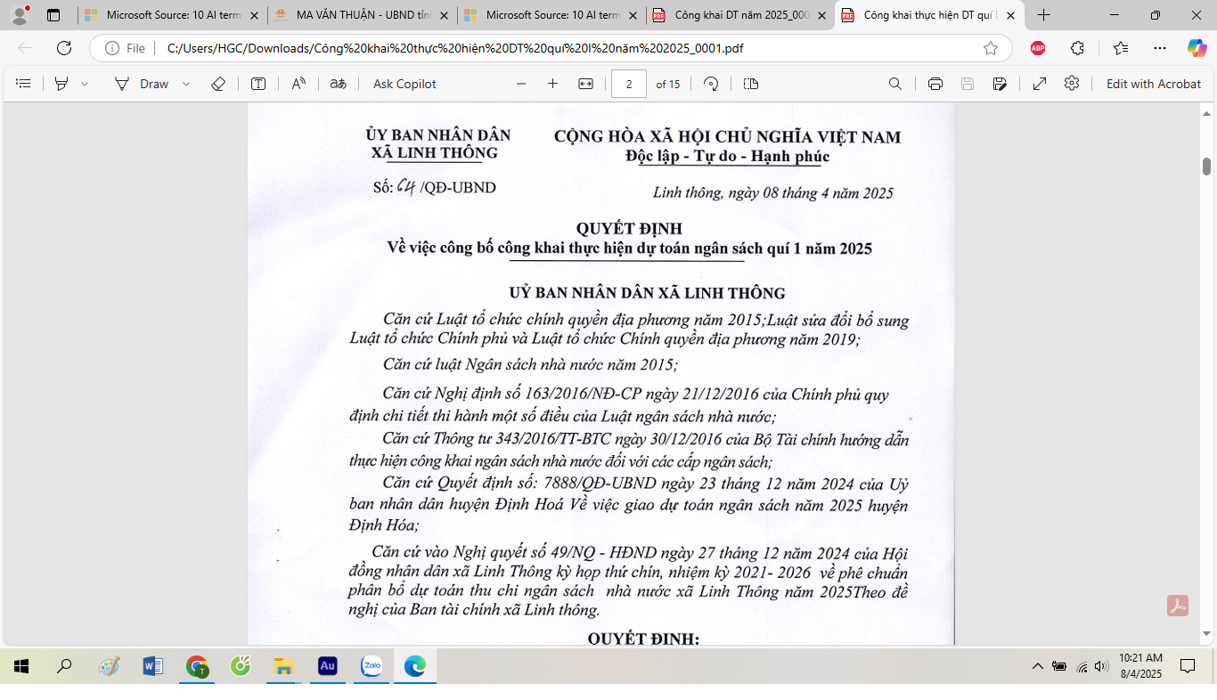Click the address bar file path
Image resolution: width=1217 pixels, height=700 pixels.
pyautogui.click(x=455, y=48)
